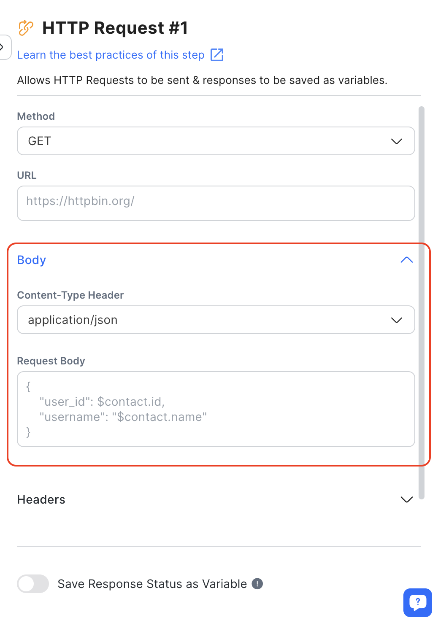This screenshot has width=438, height=631.
Task: Click the HTTP Request #1 step title
Action: (x=115, y=28)
